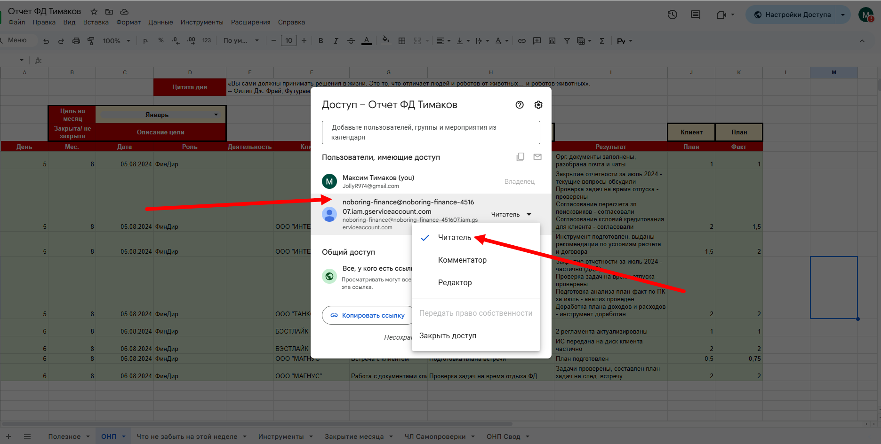The height and width of the screenshot is (444, 881).
Task: Open comments panel icon
Action: 695,15
